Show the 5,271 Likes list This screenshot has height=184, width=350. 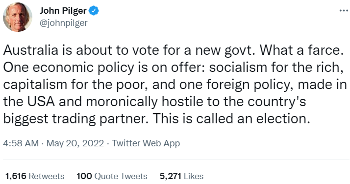[181, 176]
